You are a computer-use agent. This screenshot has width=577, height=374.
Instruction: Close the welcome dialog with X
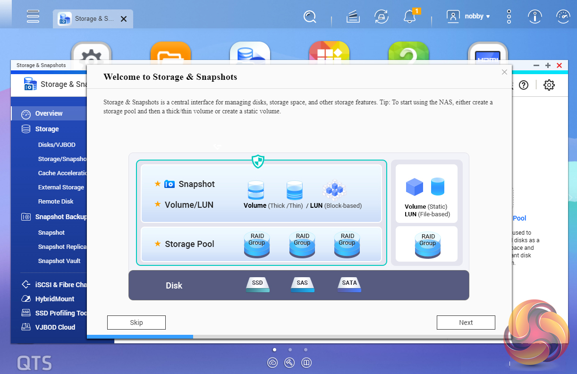click(x=504, y=72)
